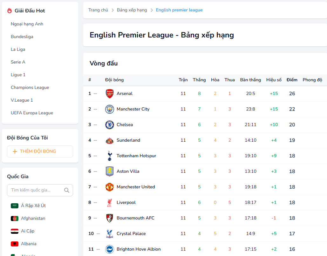This screenshot has width=327, height=256.
Task: Go to Trang chủ breadcrumb
Action: point(98,10)
